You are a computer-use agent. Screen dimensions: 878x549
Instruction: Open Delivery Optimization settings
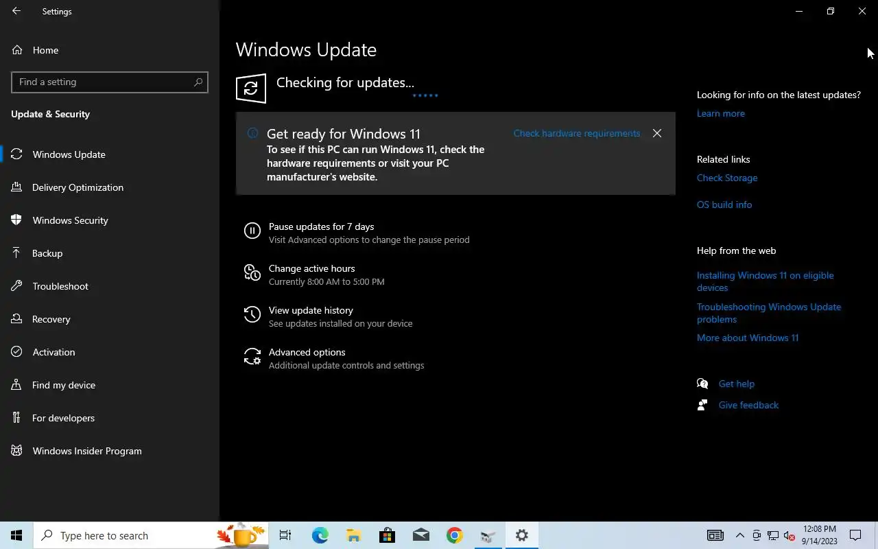pyautogui.click(x=110, y=187)
